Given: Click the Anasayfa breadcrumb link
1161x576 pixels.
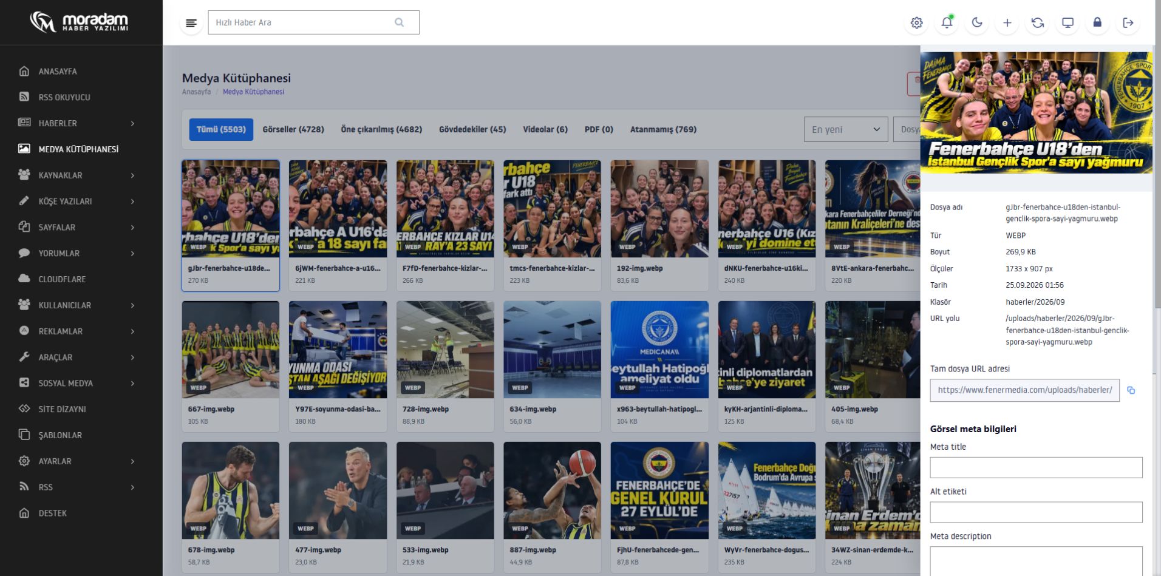Looking at the screenshot, I should point(197,92).
